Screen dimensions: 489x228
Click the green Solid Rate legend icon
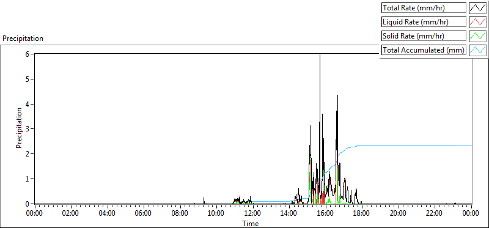(x=478, y=36)
